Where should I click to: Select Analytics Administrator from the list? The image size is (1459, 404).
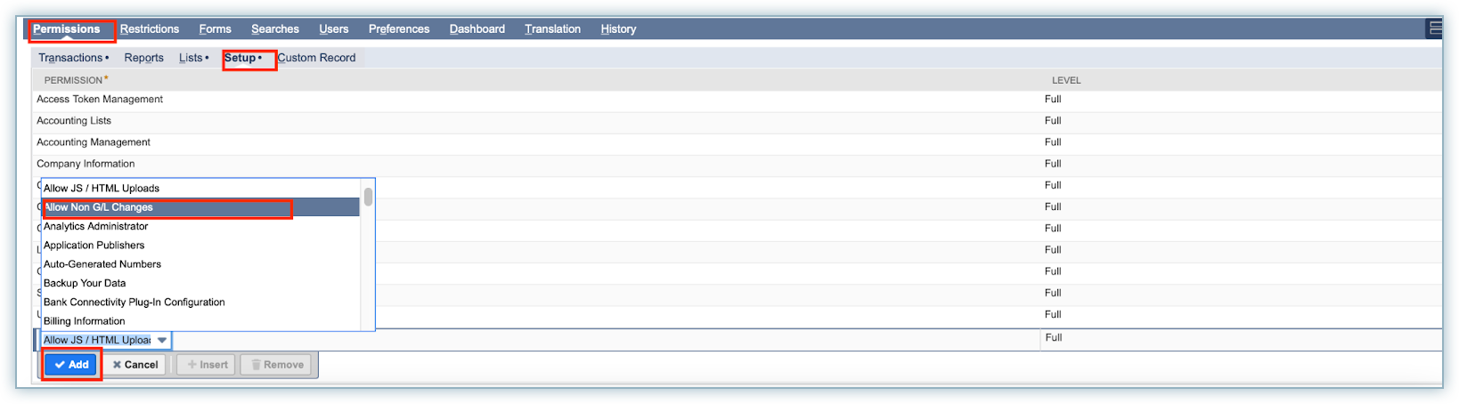[96, 226]
